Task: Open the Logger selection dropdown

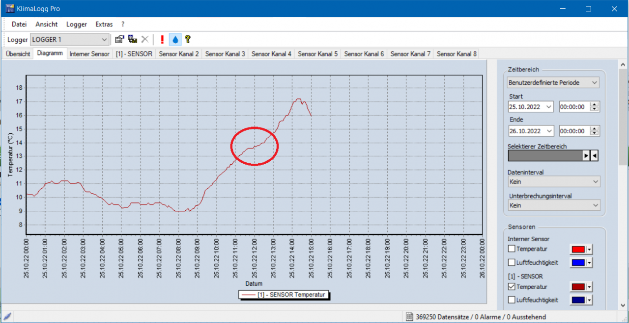Action: [x=104, y=40]
